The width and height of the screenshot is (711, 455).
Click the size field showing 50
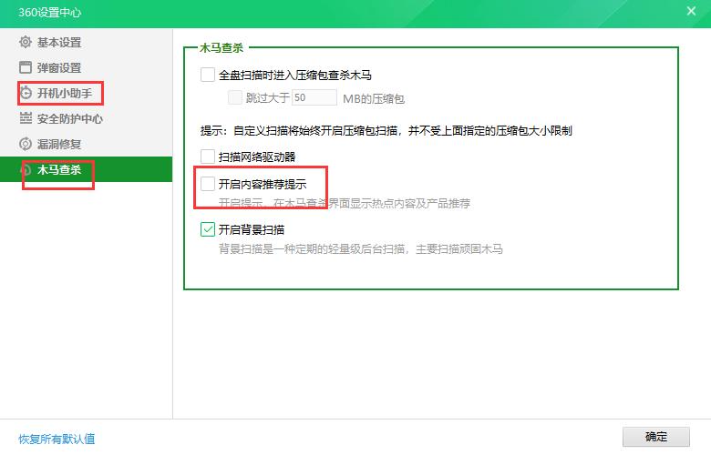(x=314, y=97)
